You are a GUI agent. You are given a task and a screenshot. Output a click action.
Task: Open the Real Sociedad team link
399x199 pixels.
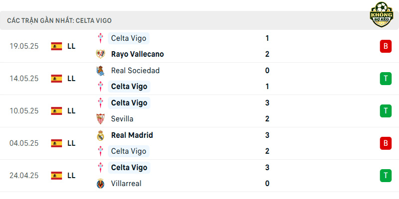[x=135, y=71]
